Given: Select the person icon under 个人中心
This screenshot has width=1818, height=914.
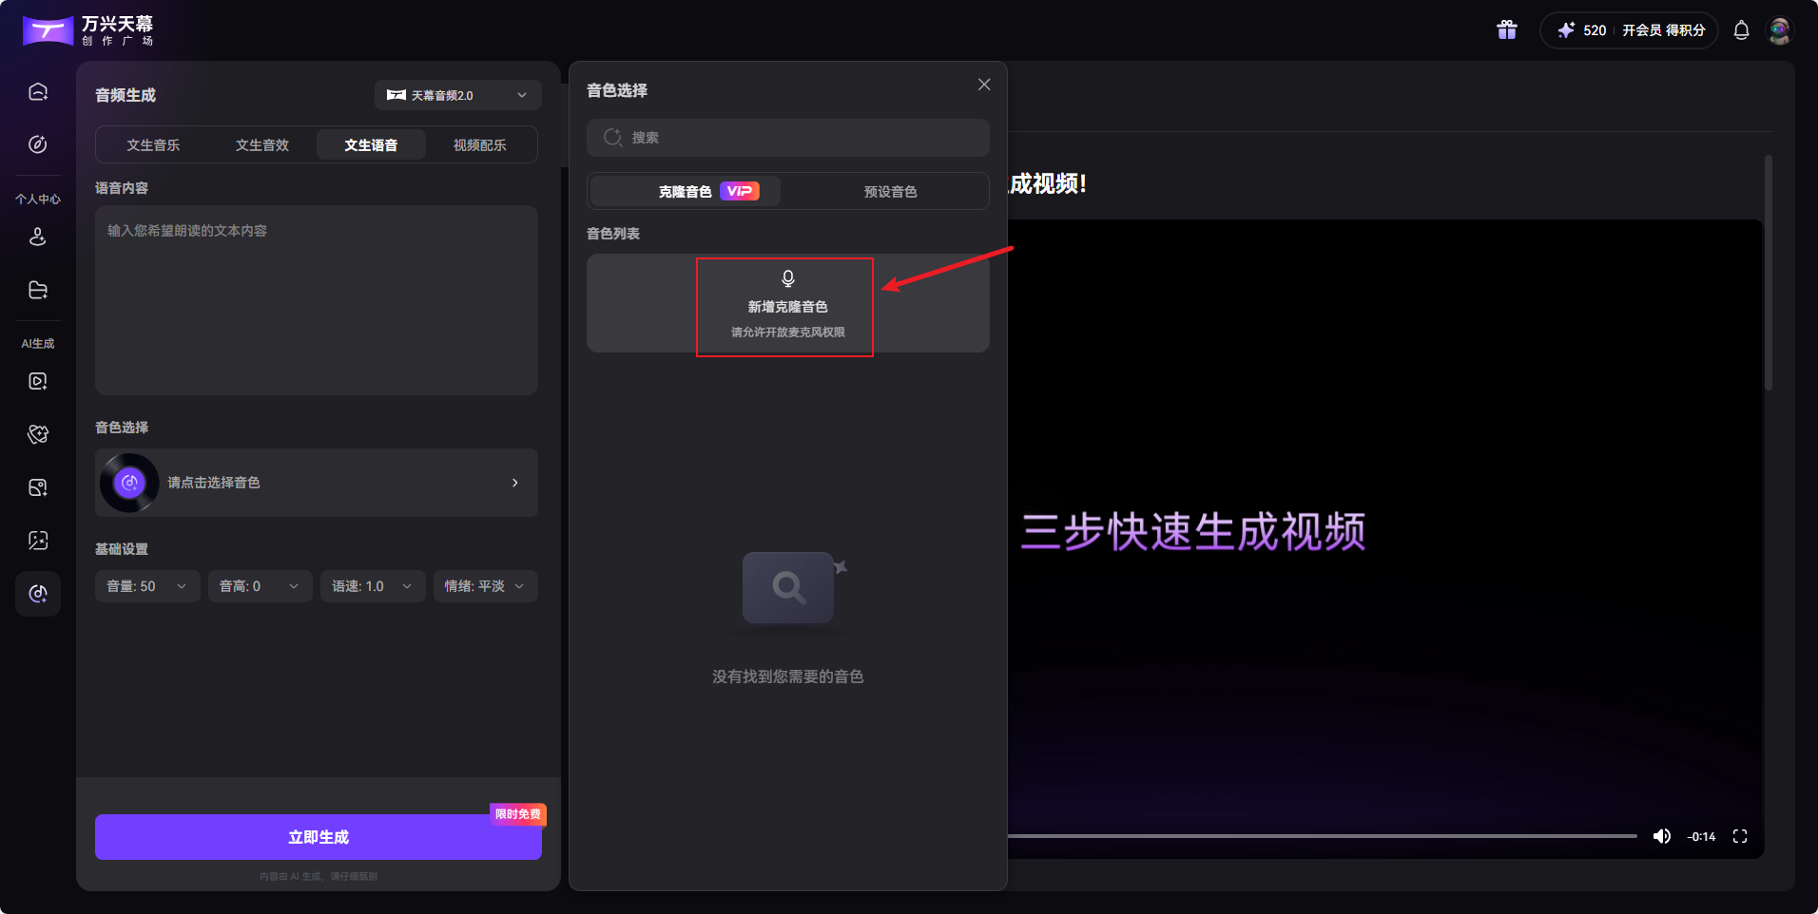Looking at the screenshot, I should (37, 237).
